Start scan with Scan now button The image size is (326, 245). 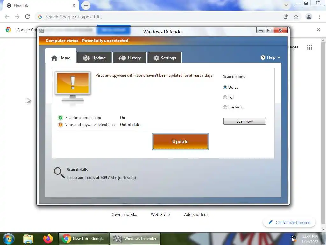pyautogui.click(x=244, y=121)
